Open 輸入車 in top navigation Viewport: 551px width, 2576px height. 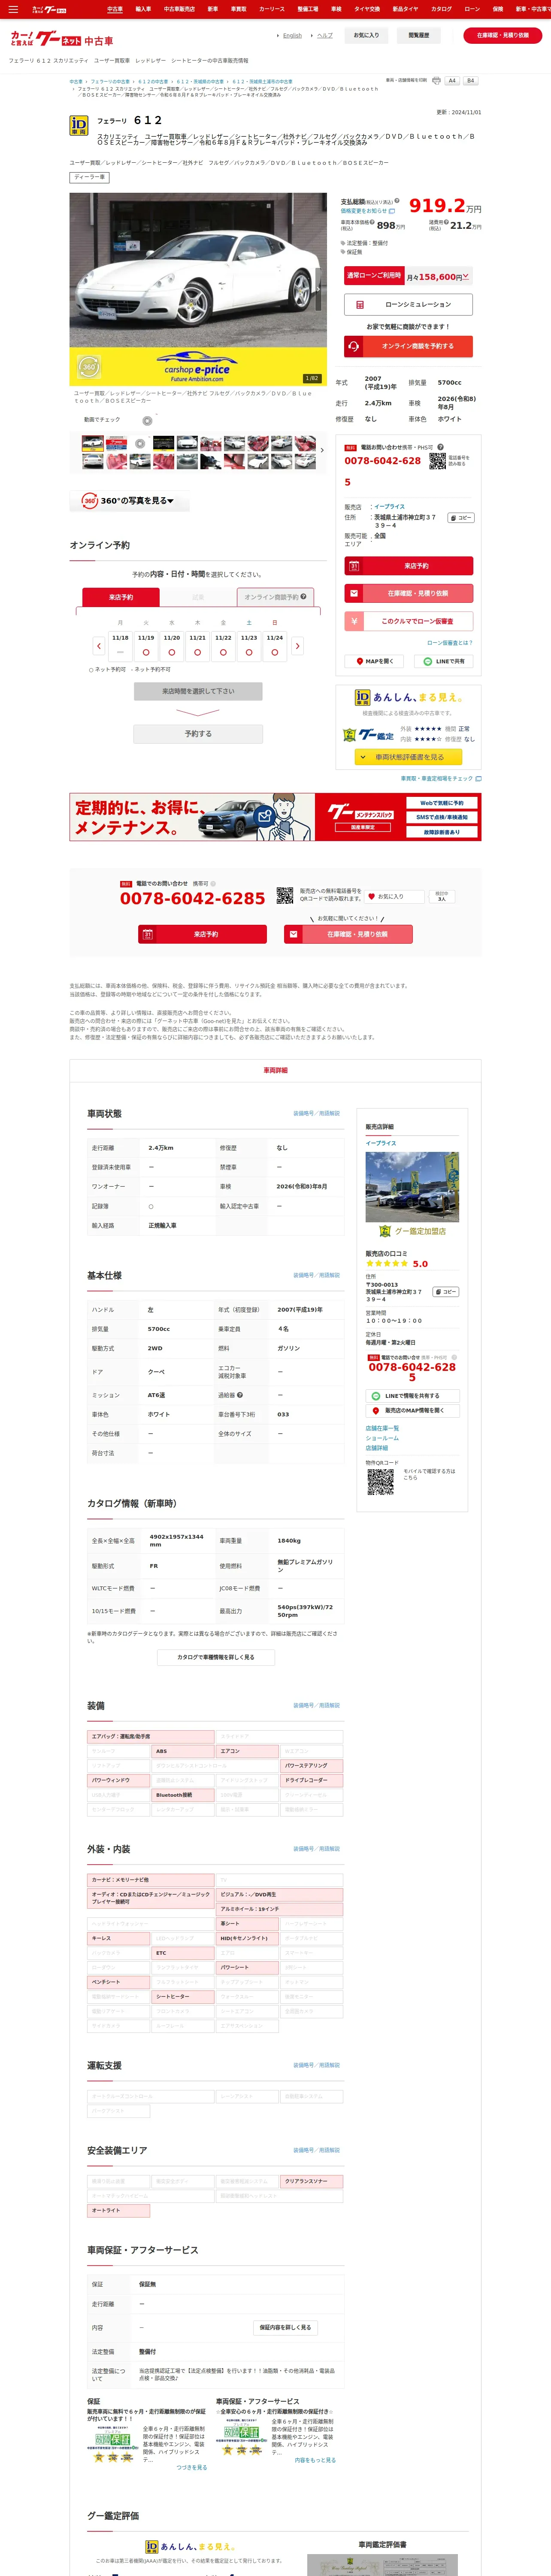tap(143, 9)
